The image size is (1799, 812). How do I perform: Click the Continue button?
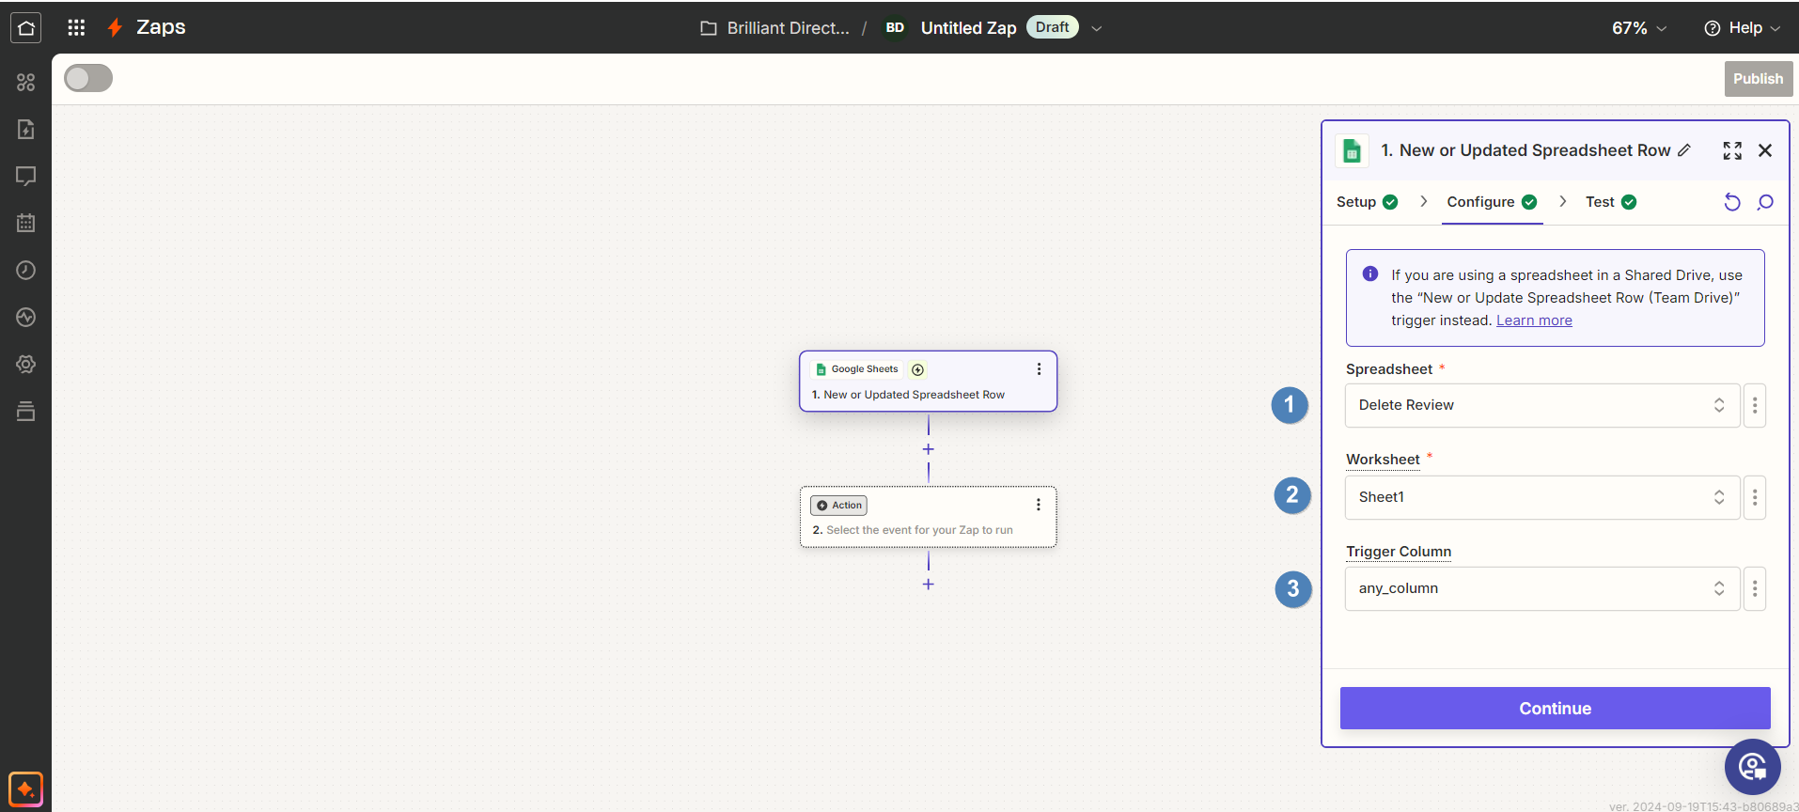click(1556, 709)
